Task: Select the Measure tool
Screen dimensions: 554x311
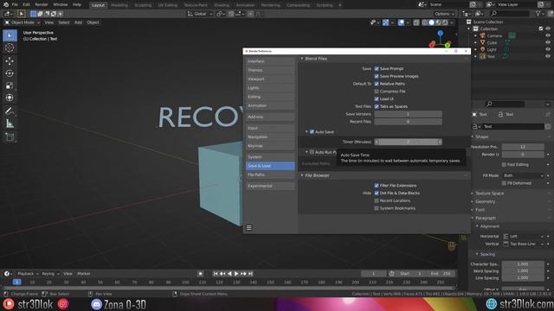Action: (x=10, y=124)
